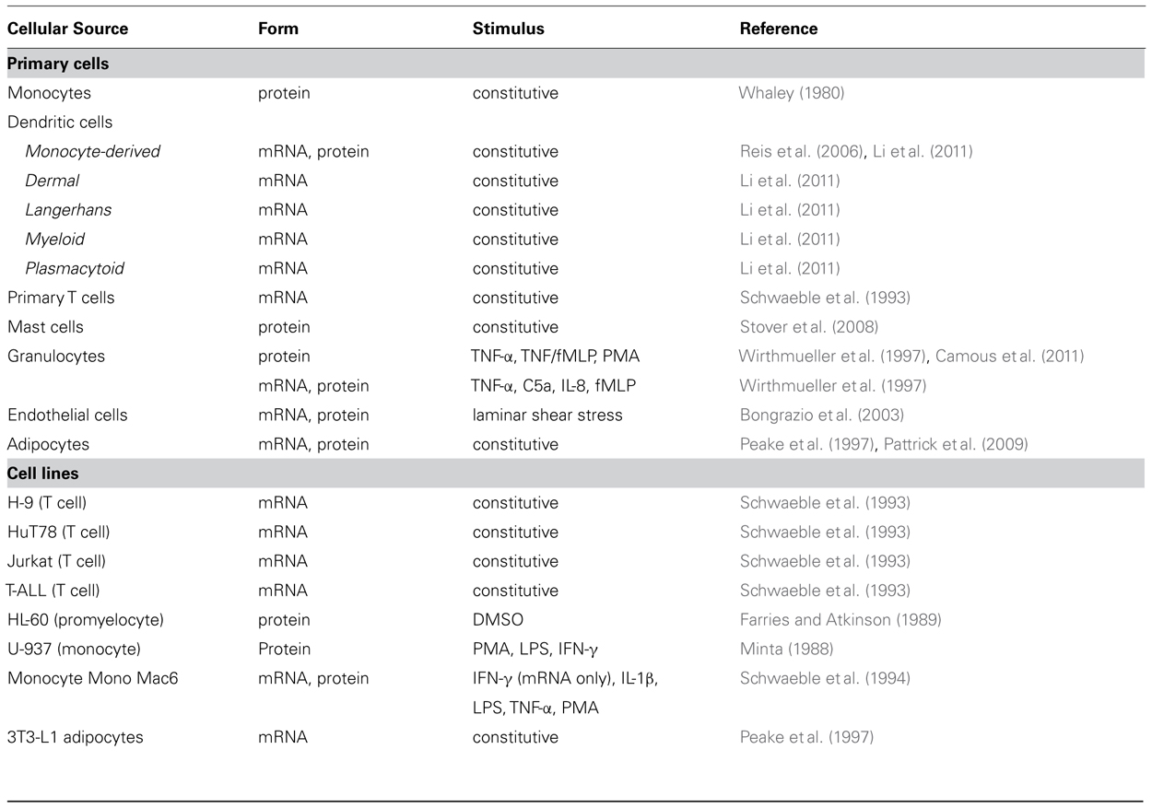1152x808 pixels.
Task: Open the Stover et al. (2008) reference
Action: [808, 327]
